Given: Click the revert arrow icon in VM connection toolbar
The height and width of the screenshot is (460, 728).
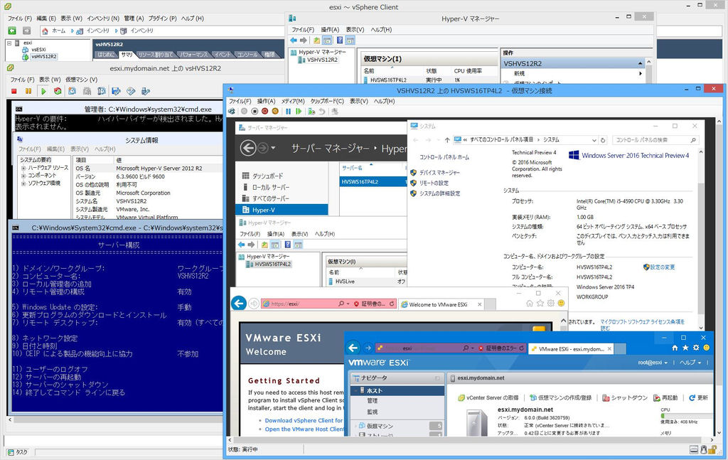Looking at the screenshot, I should 322,112.
